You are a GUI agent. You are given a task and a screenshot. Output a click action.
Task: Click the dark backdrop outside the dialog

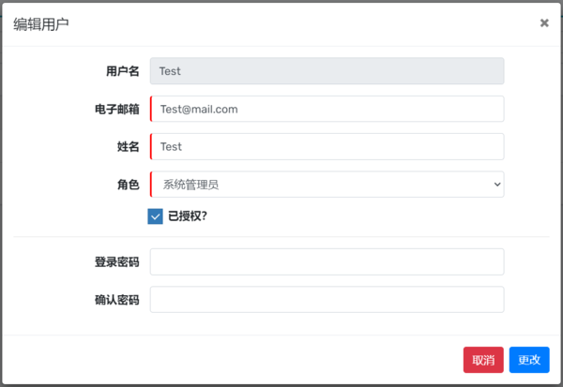[281, 384]
